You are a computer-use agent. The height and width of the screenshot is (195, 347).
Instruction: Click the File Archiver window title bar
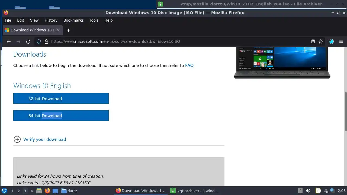point(252,4)
